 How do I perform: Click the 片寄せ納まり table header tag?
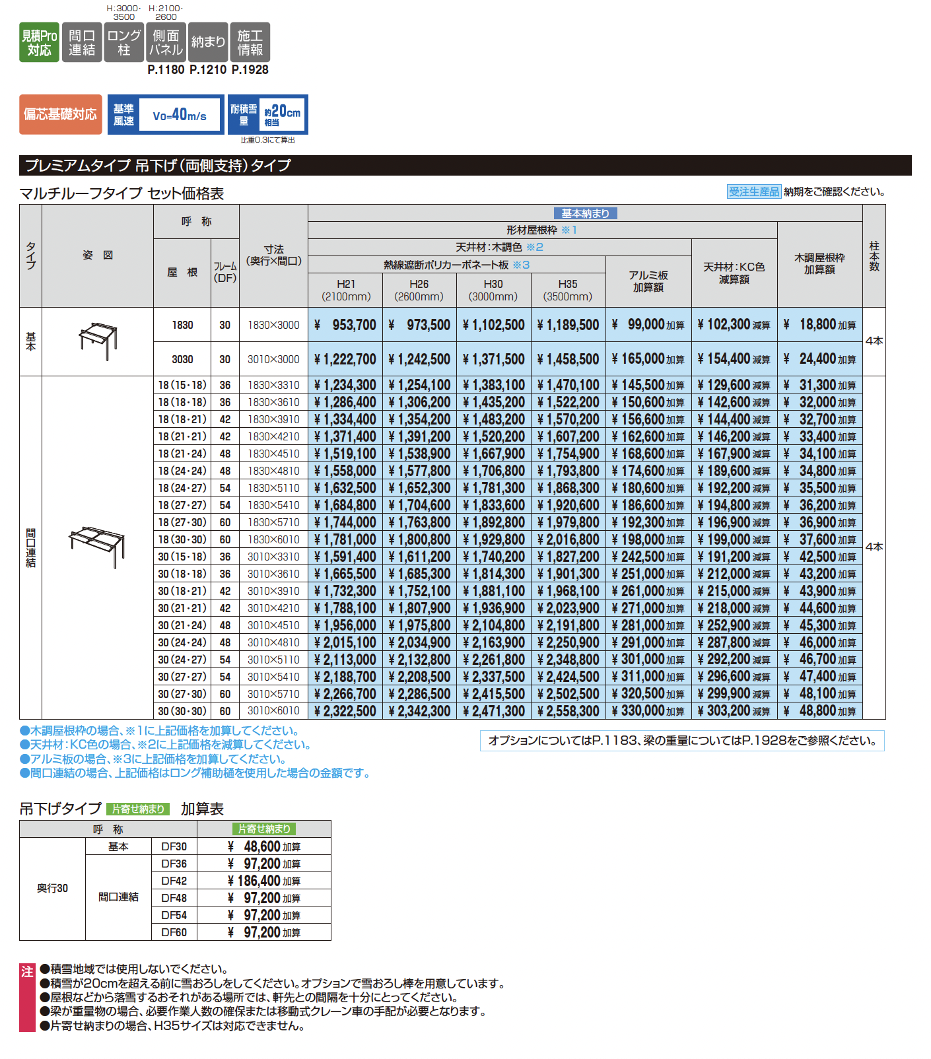pos(264,829)
